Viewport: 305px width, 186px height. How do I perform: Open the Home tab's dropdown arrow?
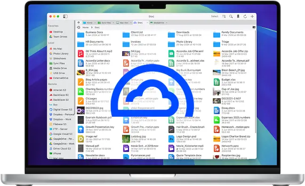point(95,23)
